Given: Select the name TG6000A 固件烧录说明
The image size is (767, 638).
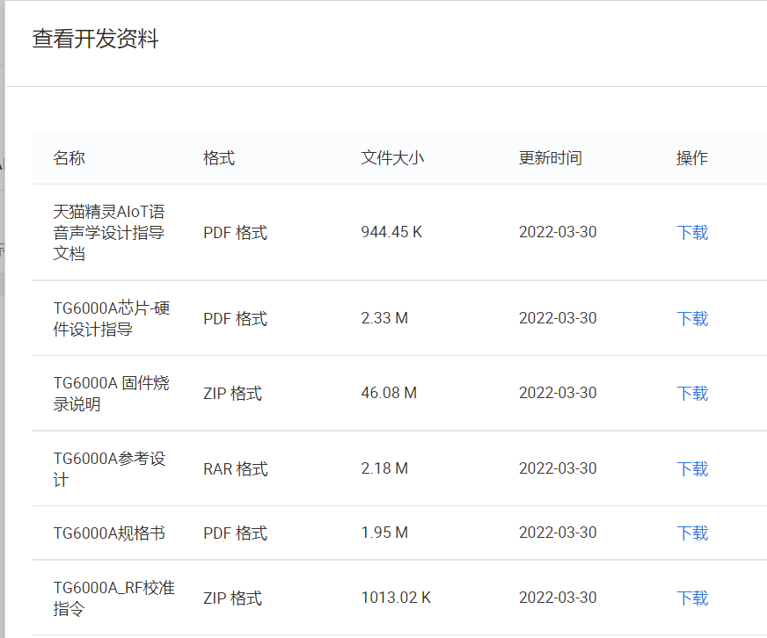Looking at the screenshot, I should pos(111,393).
